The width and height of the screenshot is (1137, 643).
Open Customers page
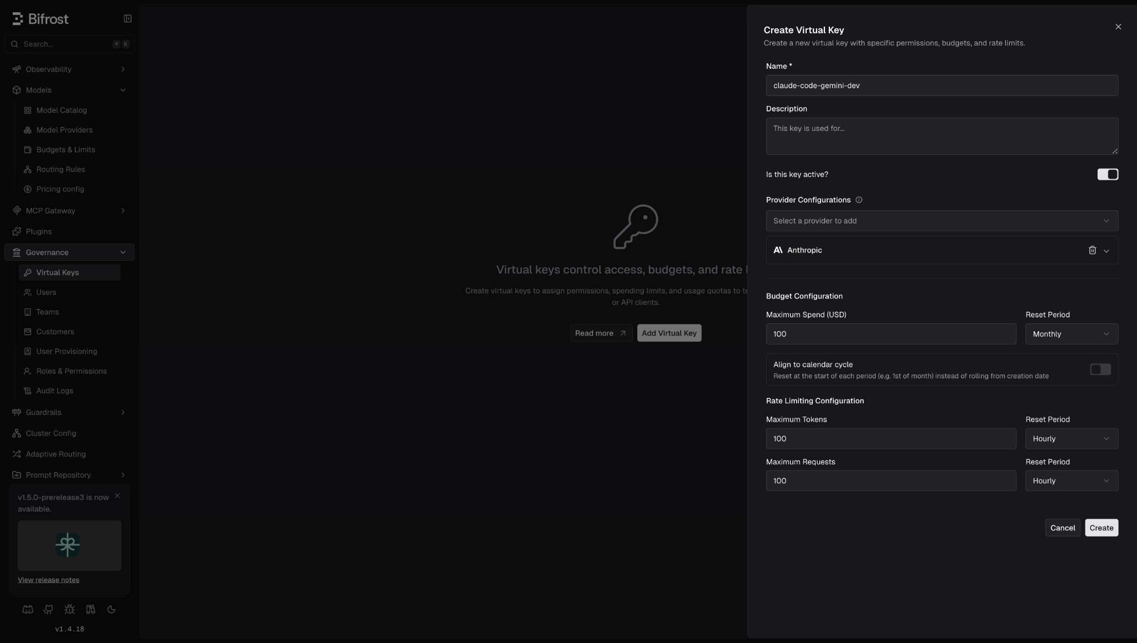(x=69, y=332)
